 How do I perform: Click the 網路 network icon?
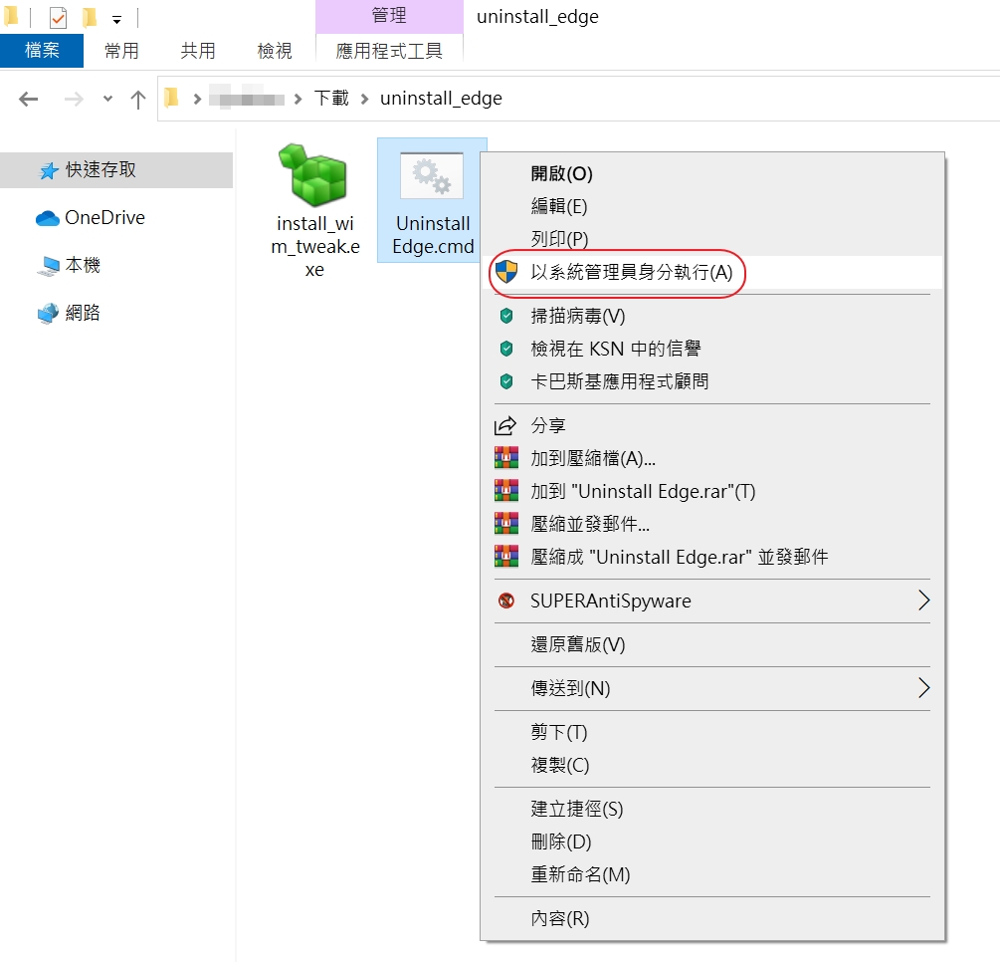[x=48, y=314]
